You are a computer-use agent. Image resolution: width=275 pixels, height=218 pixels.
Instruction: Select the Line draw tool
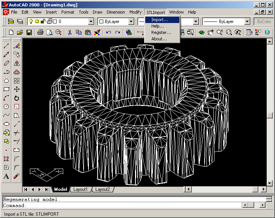(6, 46)
